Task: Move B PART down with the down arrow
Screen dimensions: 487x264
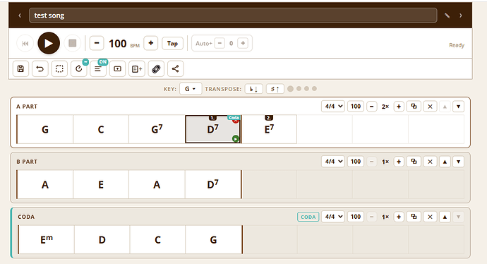Action: coord(459,162)
